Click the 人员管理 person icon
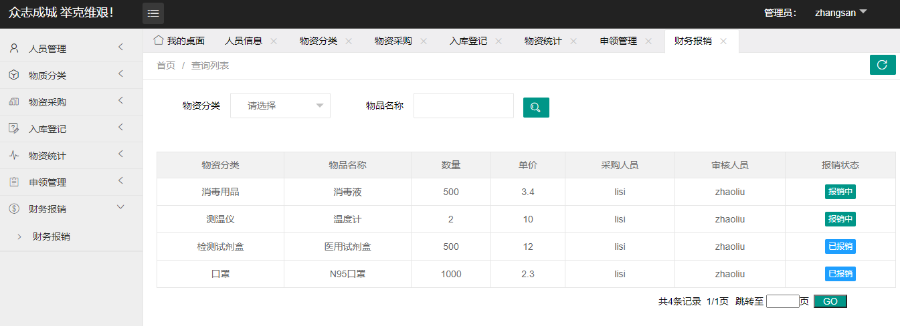Image resolution: width=900 pixels, height=326 pixels. click(14, 48)
